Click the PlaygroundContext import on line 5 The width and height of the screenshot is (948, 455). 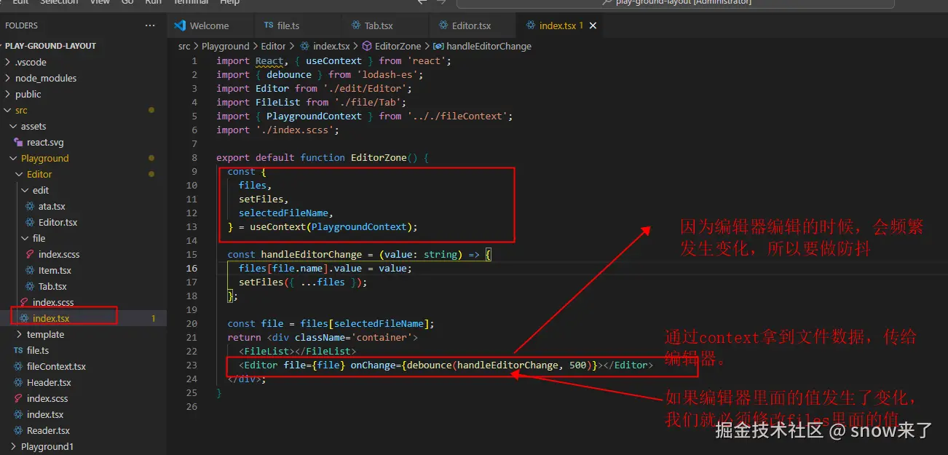314,116
